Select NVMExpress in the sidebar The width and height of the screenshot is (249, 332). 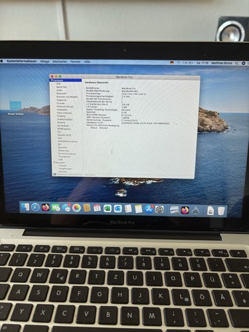(64, 129)
